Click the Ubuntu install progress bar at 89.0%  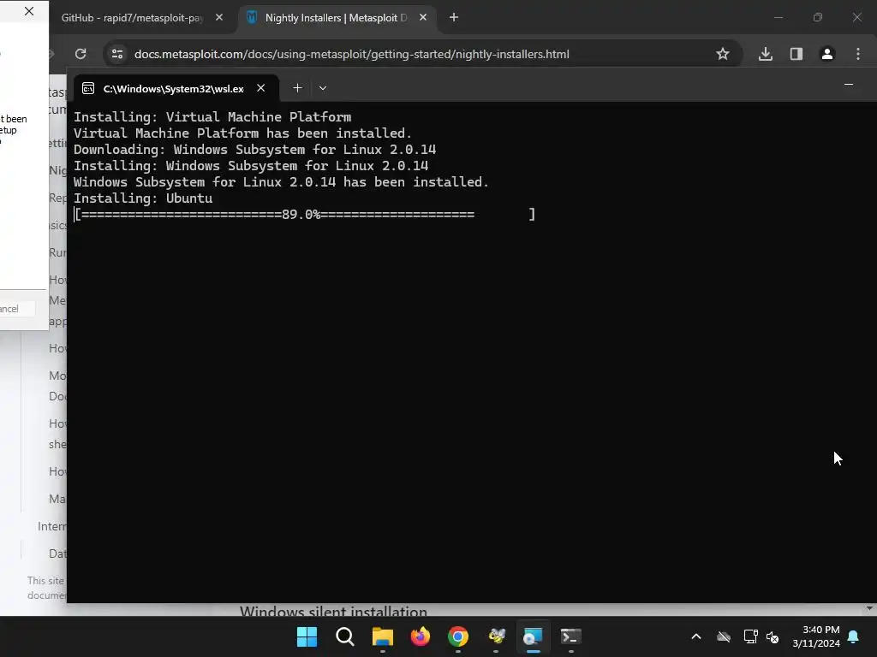coord(305,215)
